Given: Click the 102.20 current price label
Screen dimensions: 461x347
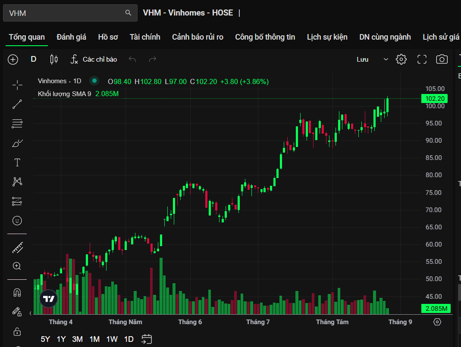Looking at the screenshot, I should (435, 98).
